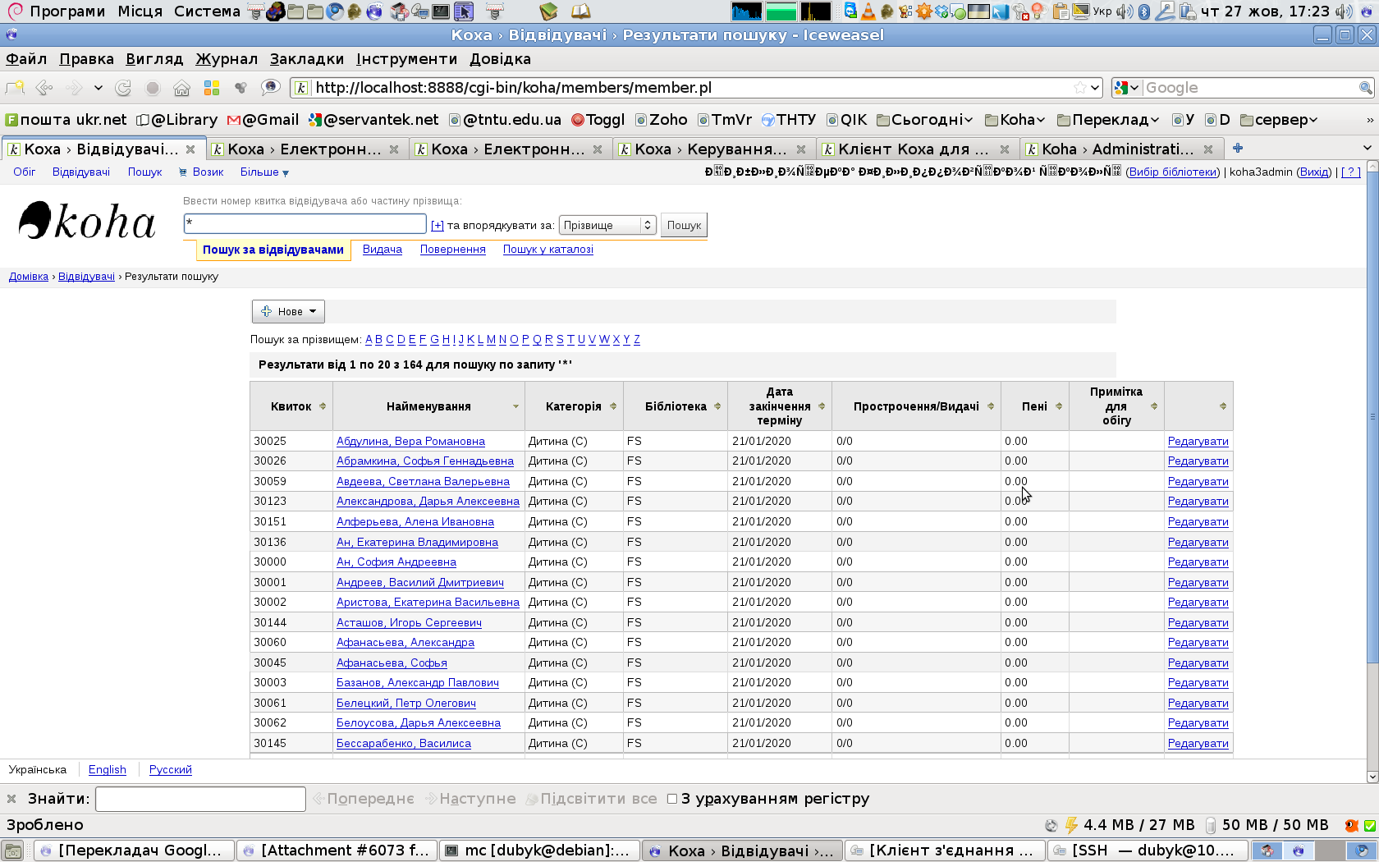The width and height of the screenshot is (1379, 862).
Task: Open the Закладки menu
Action: [306, 59]
